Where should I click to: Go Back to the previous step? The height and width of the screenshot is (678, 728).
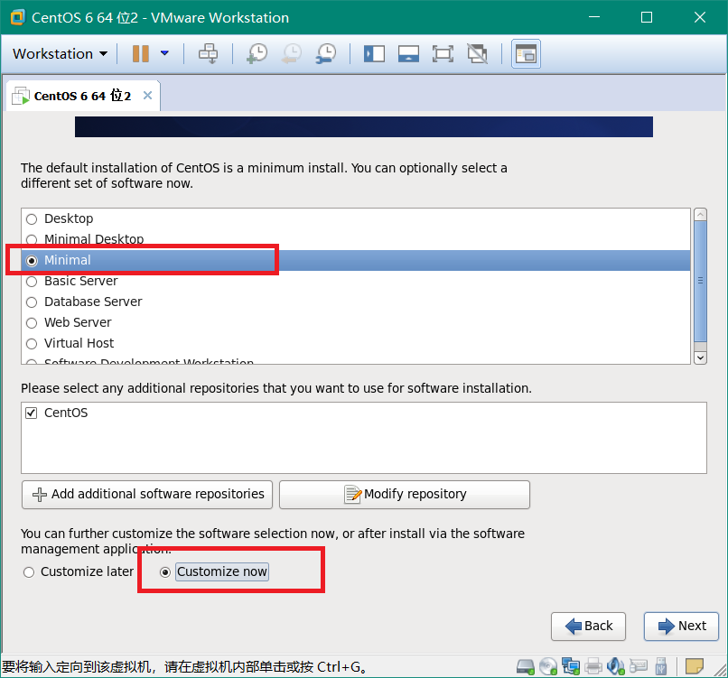[588, 626]
